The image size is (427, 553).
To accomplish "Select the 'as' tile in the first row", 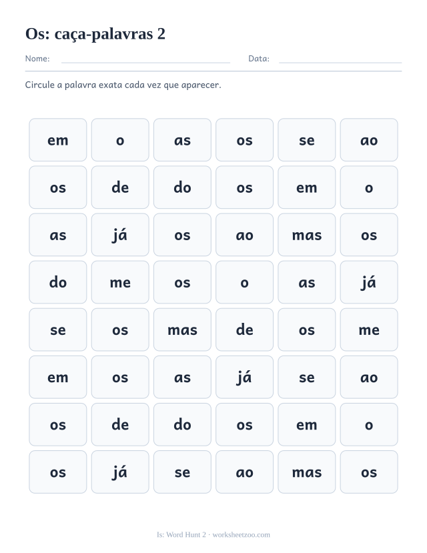I will click(182, 140).
